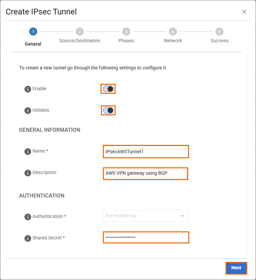This screenshot has width=256, height=280.
Task: Click the info icon next to Name
Action: click(28, 152)
